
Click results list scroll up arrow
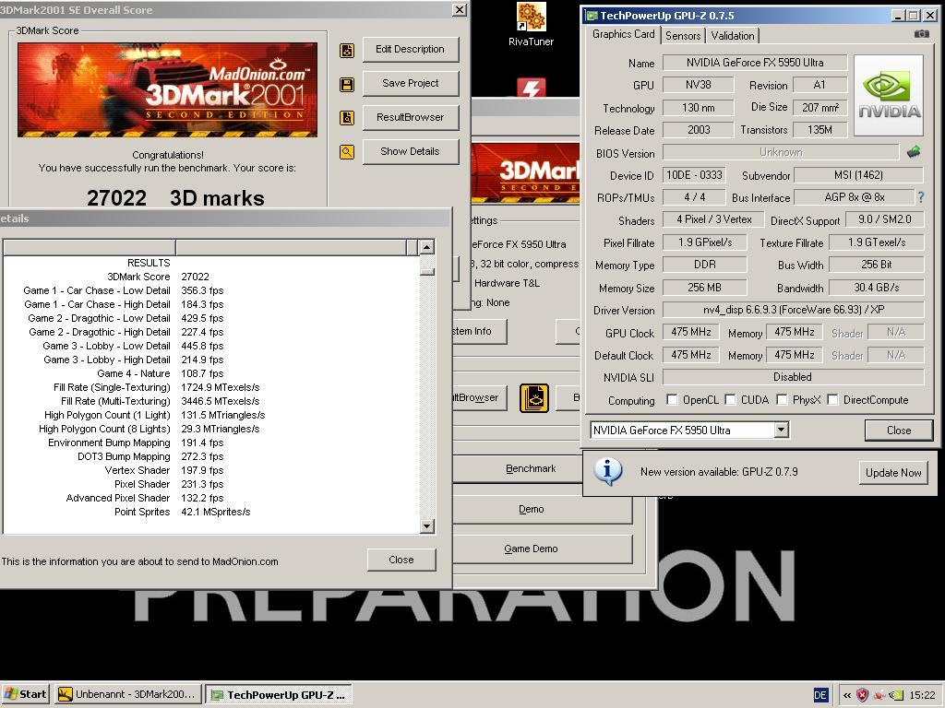(426, 247)
